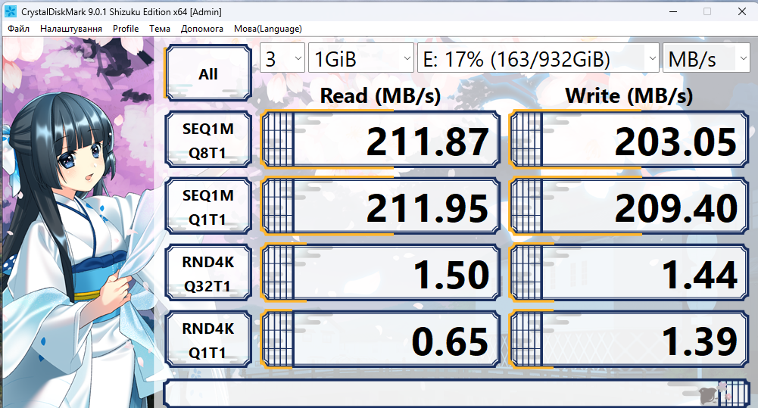Click the Write (MB/s) column header
The height and width of the screenshot is (408, 758).
tap(629, 95)
